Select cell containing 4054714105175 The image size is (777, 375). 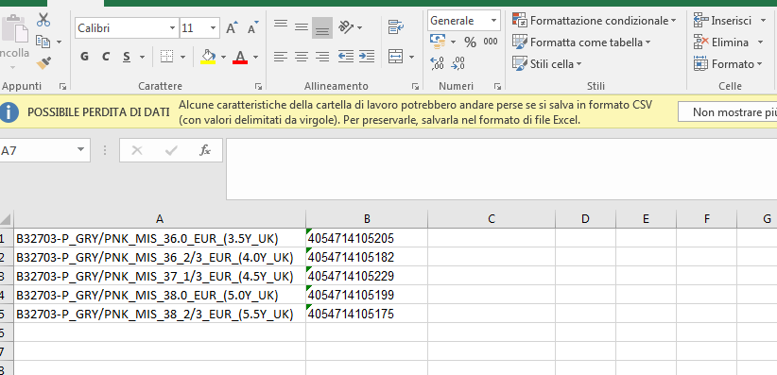click(x=367, y=314)
